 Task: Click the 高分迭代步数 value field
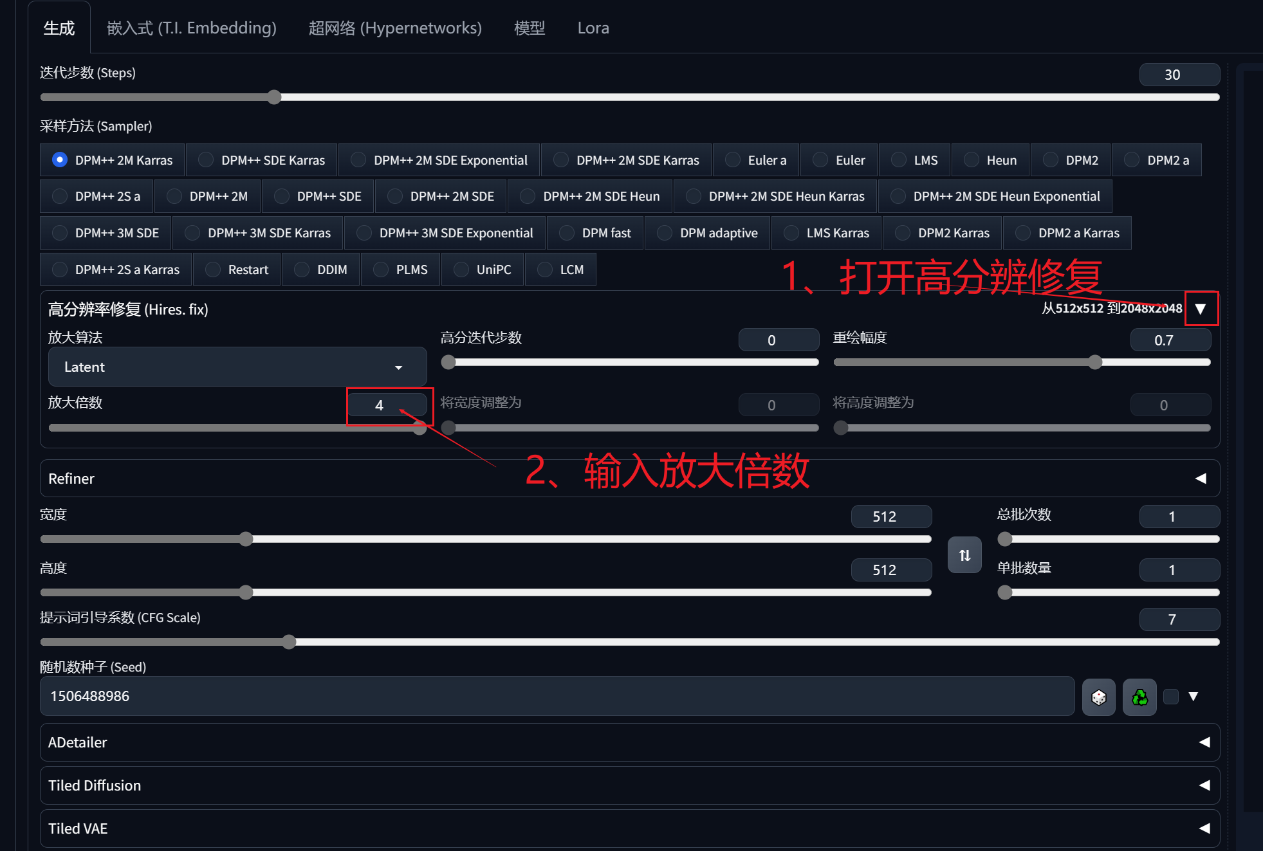pyautogui.click(x=779, y=340)
